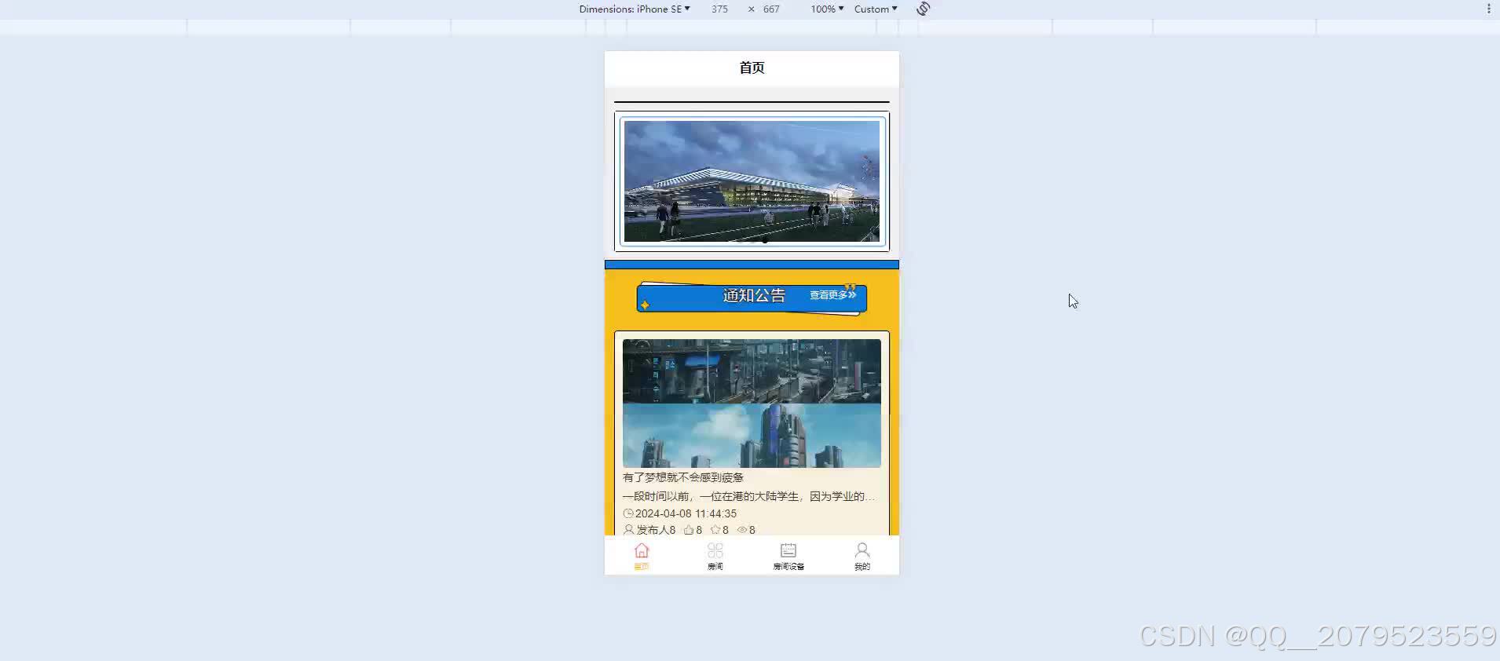The height and width of the screenshot is (661, 1500).
Task: Click the 通知公告 section heading
Action: pyautogui.click(x=754, y=295)
